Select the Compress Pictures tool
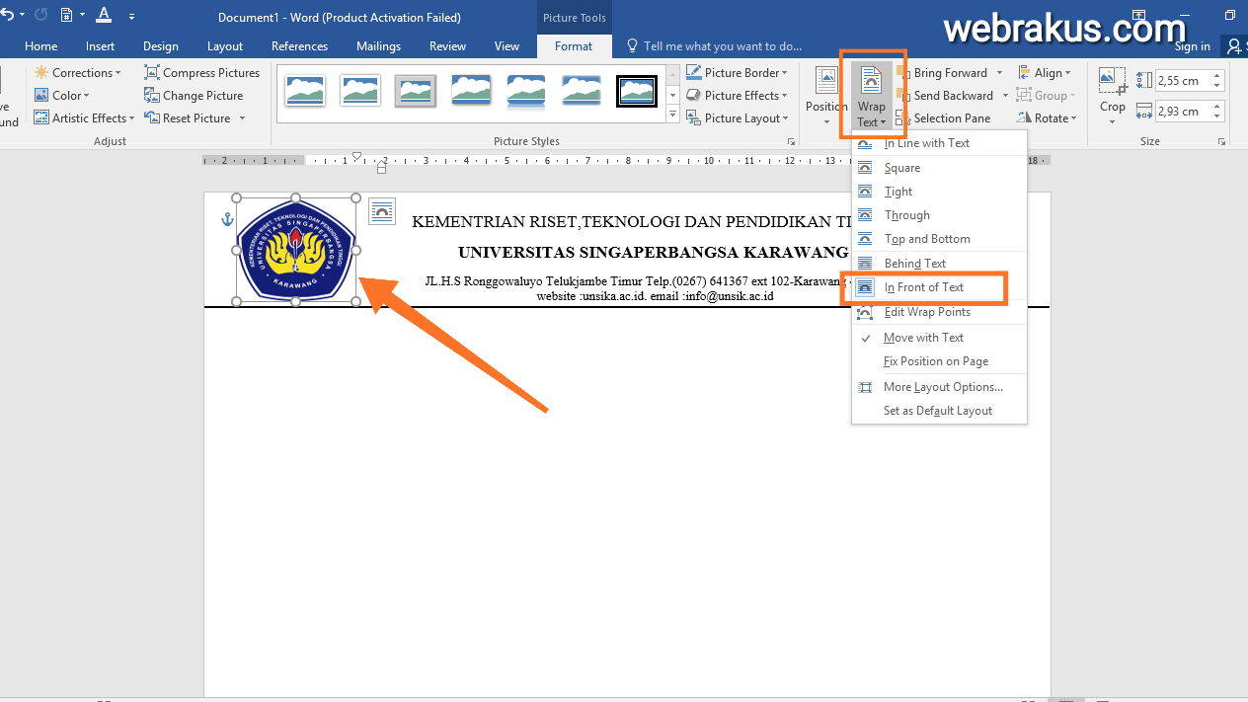This screenshot has width=1248, height=702. (202, 72)
